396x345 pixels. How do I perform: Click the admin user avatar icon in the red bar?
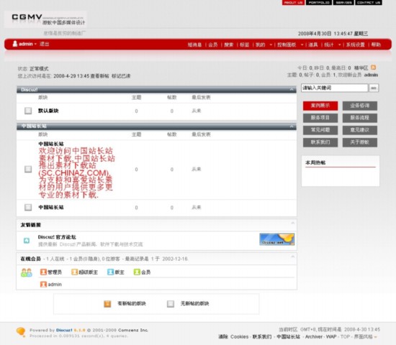click(x=15, y=44)
